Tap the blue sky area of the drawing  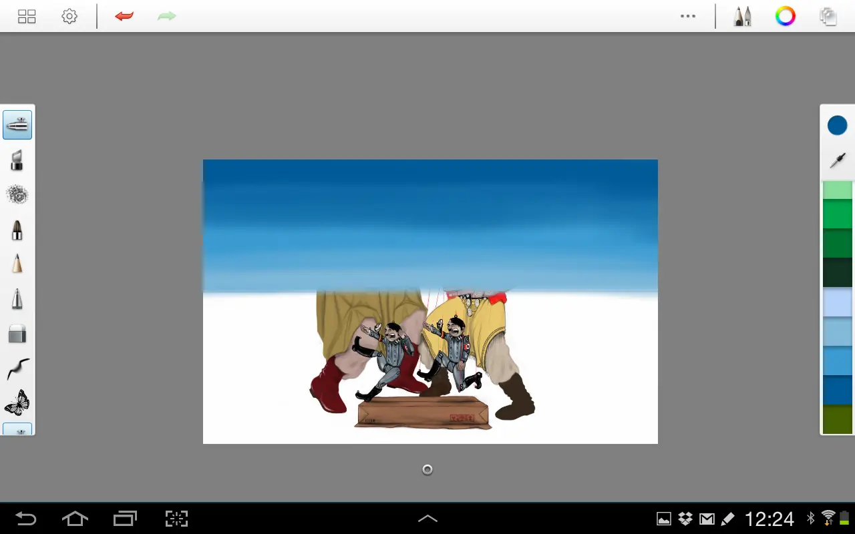point(430,226)
